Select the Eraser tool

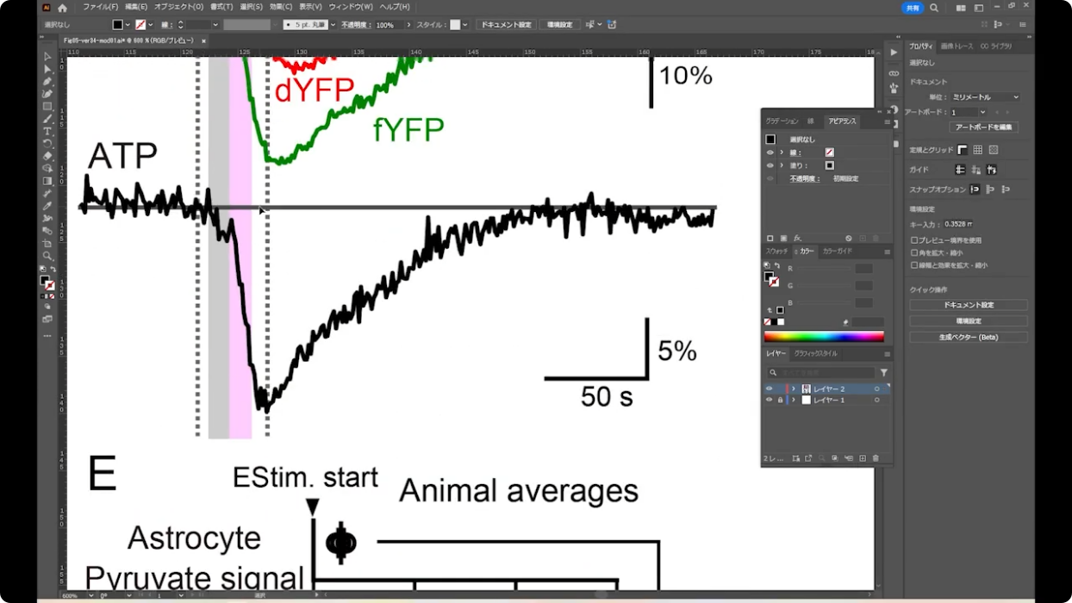[47, 156]
